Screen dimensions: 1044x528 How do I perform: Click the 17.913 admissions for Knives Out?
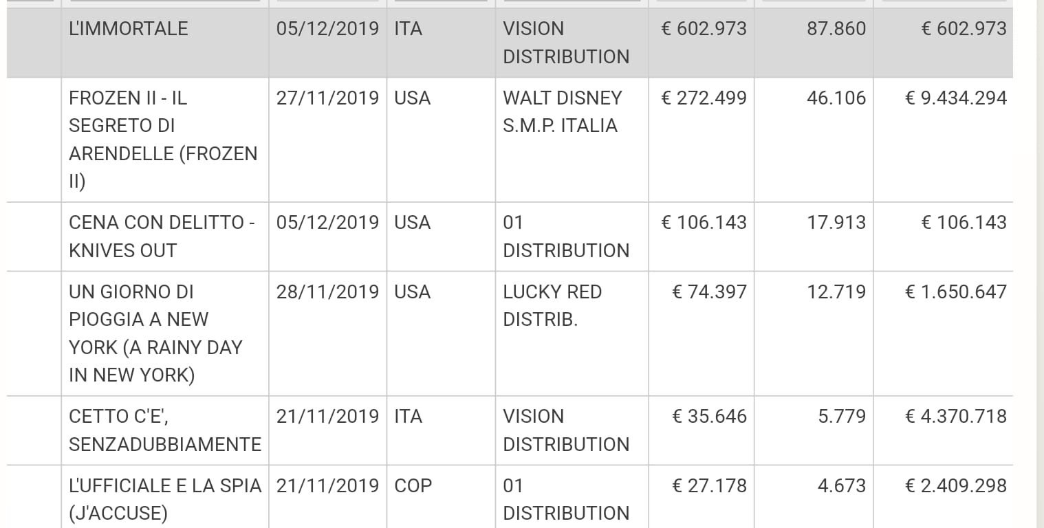pyautogui.click(x=836, y=223)
